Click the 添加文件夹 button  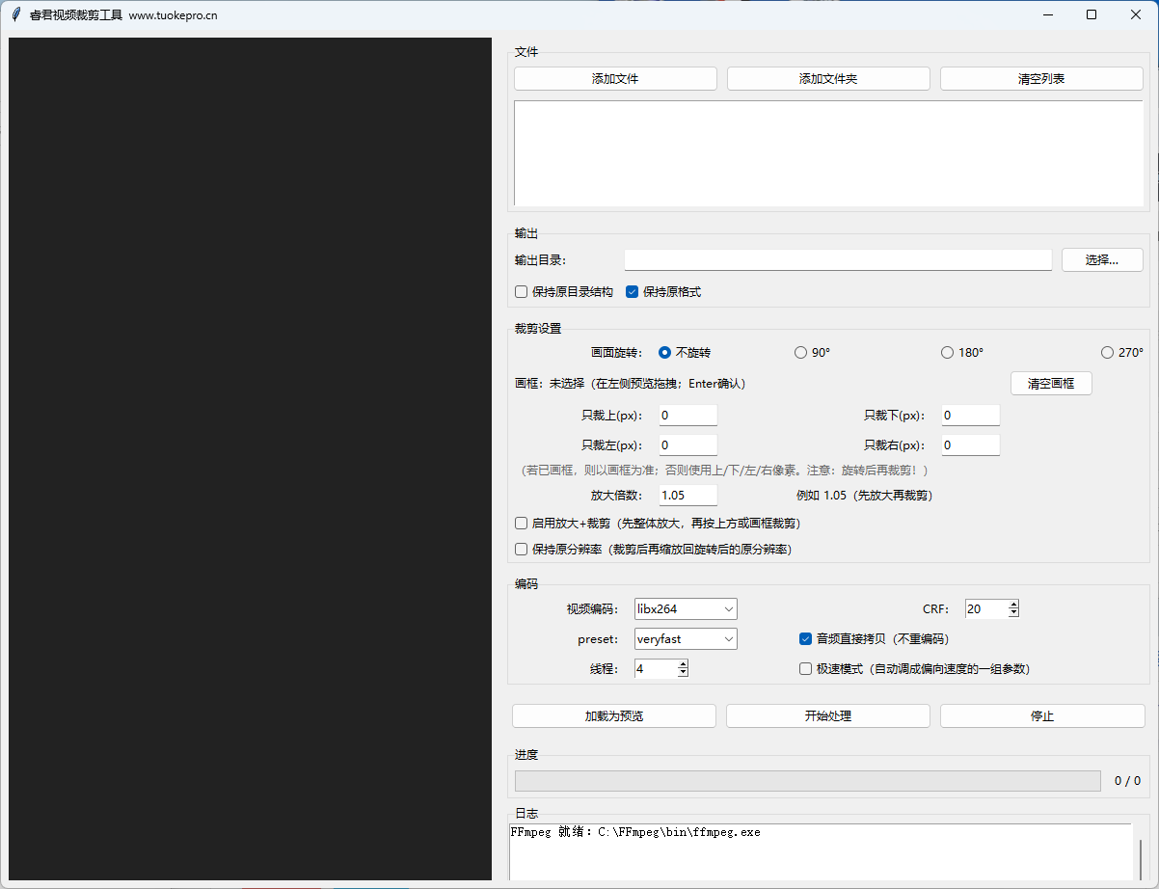coord(828,79)
